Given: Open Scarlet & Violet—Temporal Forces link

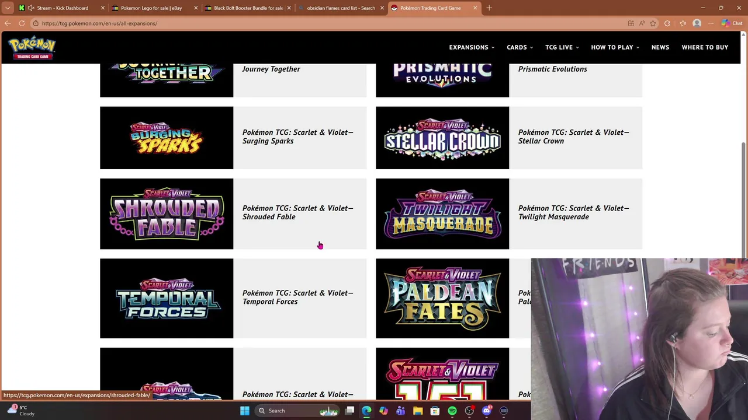Looking at the screenshot, I should pyautogui.click(x=298, y=297).
